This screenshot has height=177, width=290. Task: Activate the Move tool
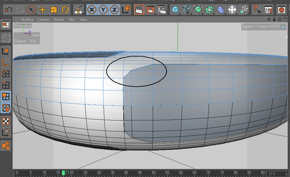click(x=42, y=9)
